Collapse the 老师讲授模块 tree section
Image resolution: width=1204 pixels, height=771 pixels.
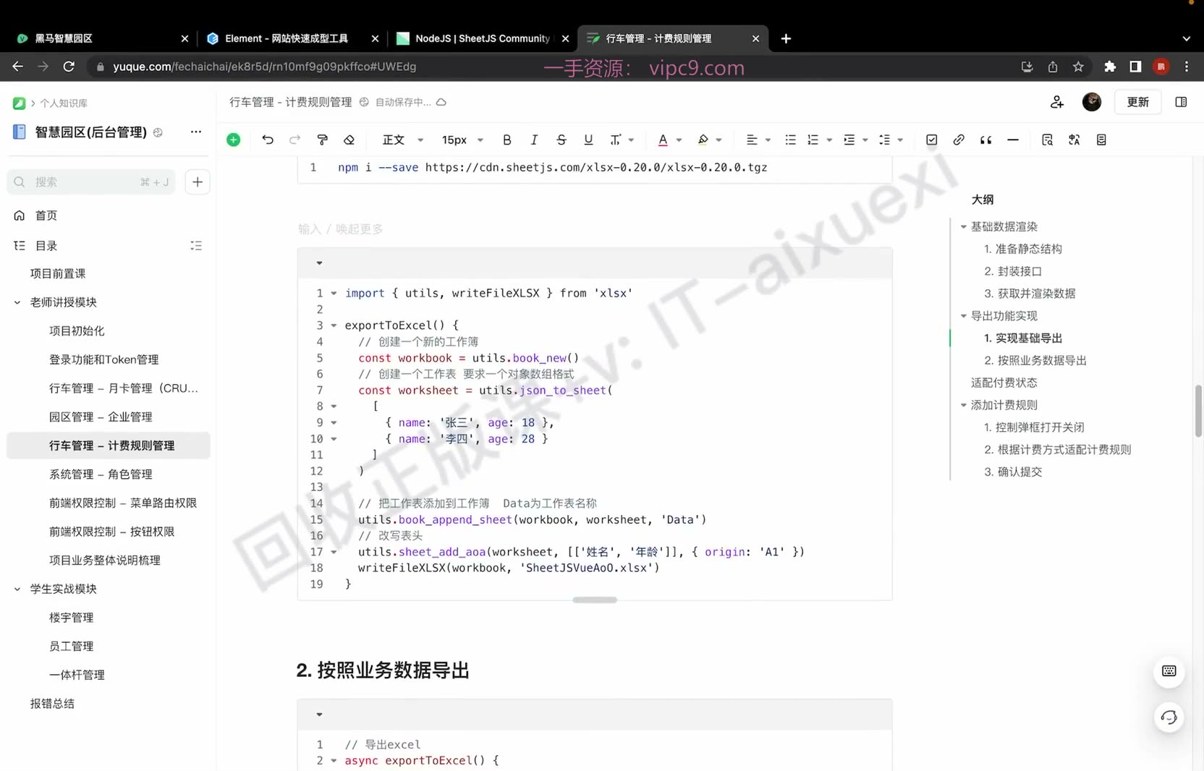pyautogui.click(x=17, y=302)
